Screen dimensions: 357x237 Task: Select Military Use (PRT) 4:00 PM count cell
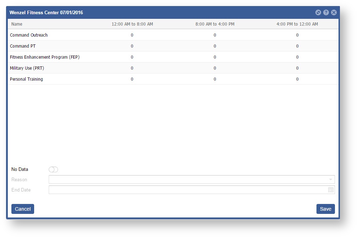(297, 68)
